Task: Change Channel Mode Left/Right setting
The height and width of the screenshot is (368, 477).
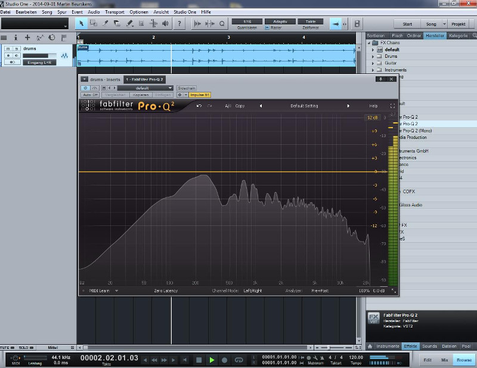Action: coord(252,290)
